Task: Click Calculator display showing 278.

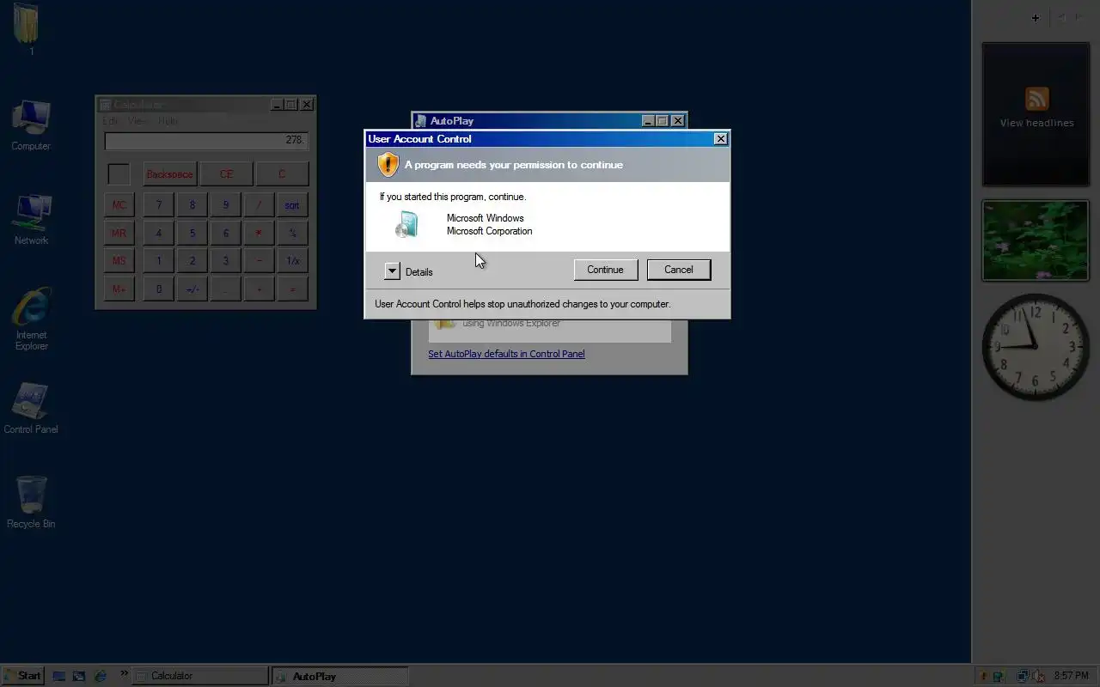Action: point(206,140)
